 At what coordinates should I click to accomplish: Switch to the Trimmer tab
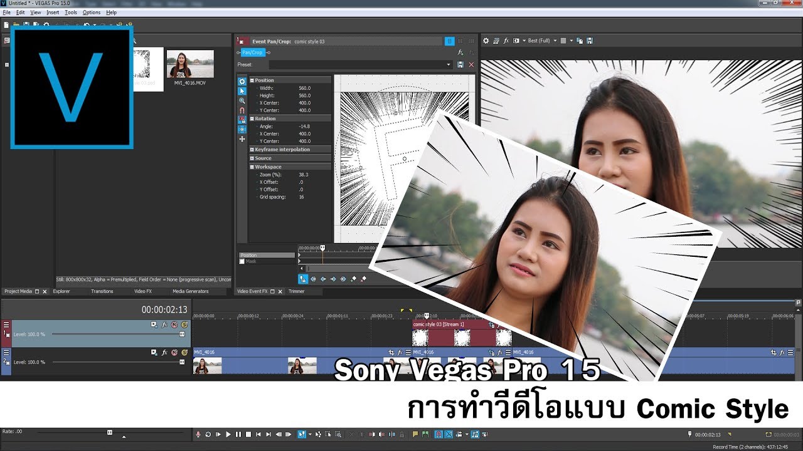(x=297, y=291)
